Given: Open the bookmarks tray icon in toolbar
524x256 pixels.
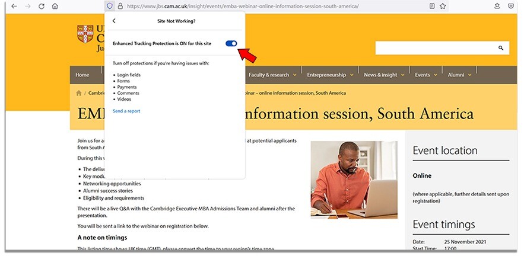Looking at the screenshot, I should point(497,6).
